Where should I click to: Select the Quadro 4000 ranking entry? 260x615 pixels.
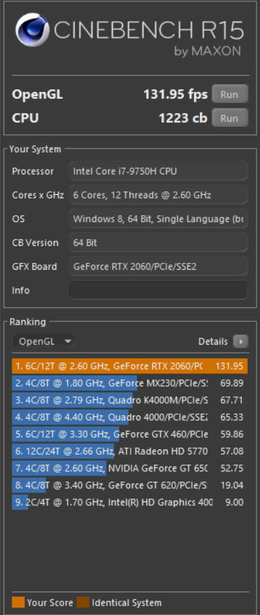[x=130, y=417]
